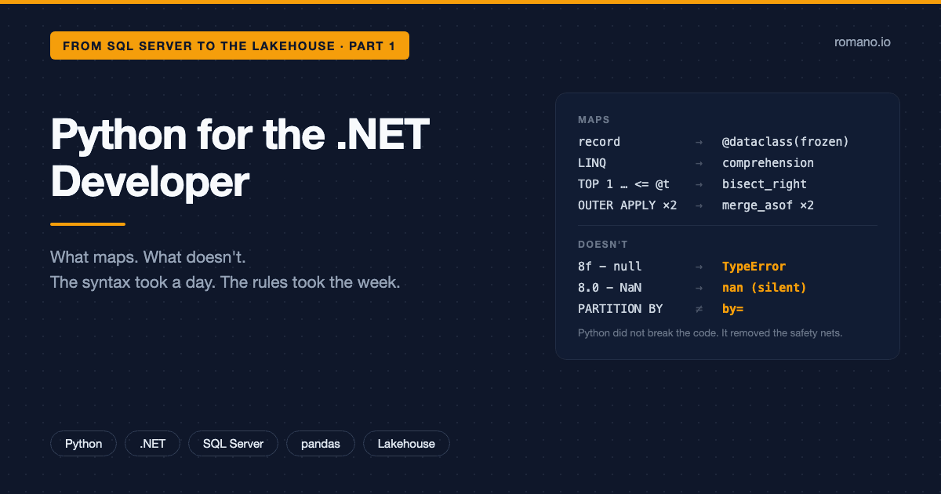Click the not-equal sign beside 'PARTITION BY'
The image size is (941, 494).
pyautogui.click(x=699, y=309)
